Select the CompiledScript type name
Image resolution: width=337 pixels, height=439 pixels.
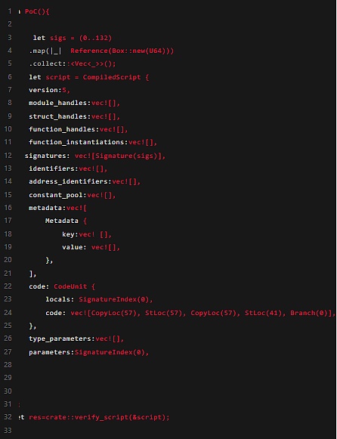[112, 77]
